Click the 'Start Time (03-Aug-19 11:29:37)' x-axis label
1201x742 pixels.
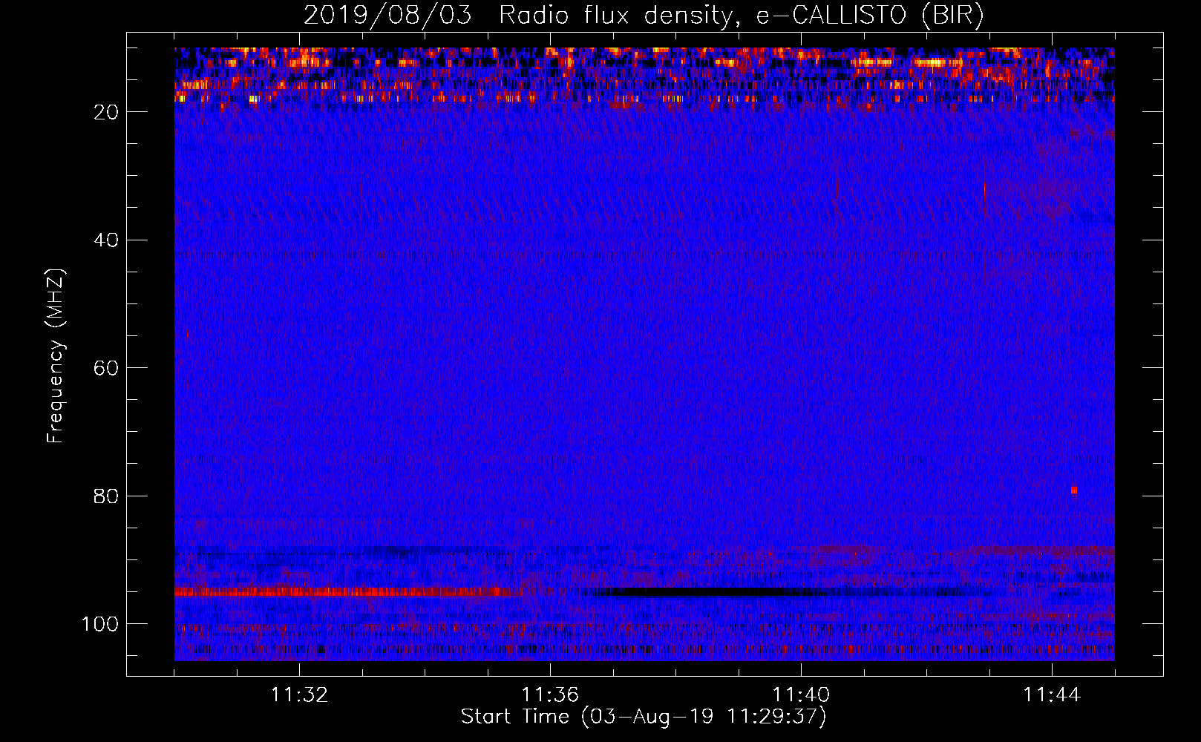(x=644, y=717)
